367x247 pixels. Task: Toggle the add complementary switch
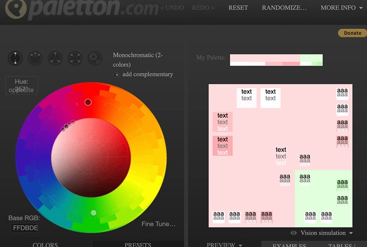pos(116,75)
